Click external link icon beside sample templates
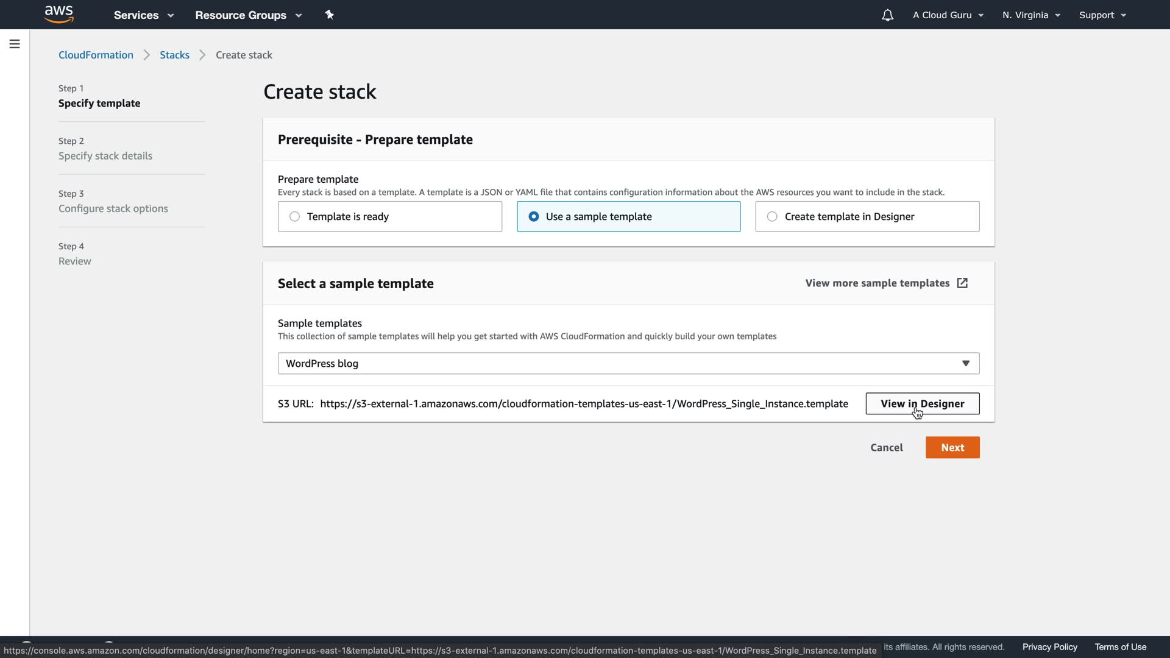The width and height of the screenshot is (1170, 658). 962,283
